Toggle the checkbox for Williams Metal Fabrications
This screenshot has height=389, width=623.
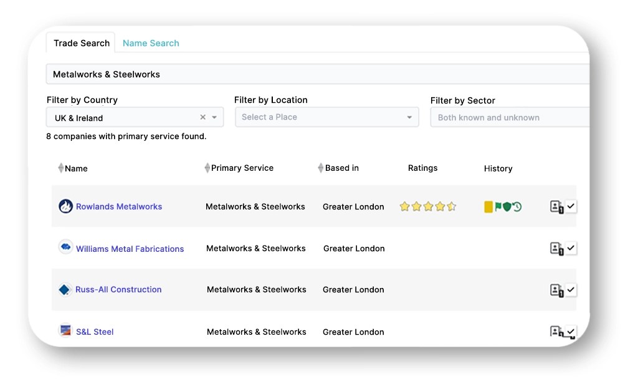tap(571, 248)
